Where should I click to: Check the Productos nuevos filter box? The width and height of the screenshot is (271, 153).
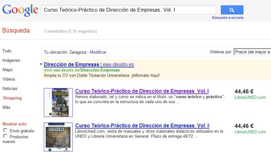[x=5, y=136]
